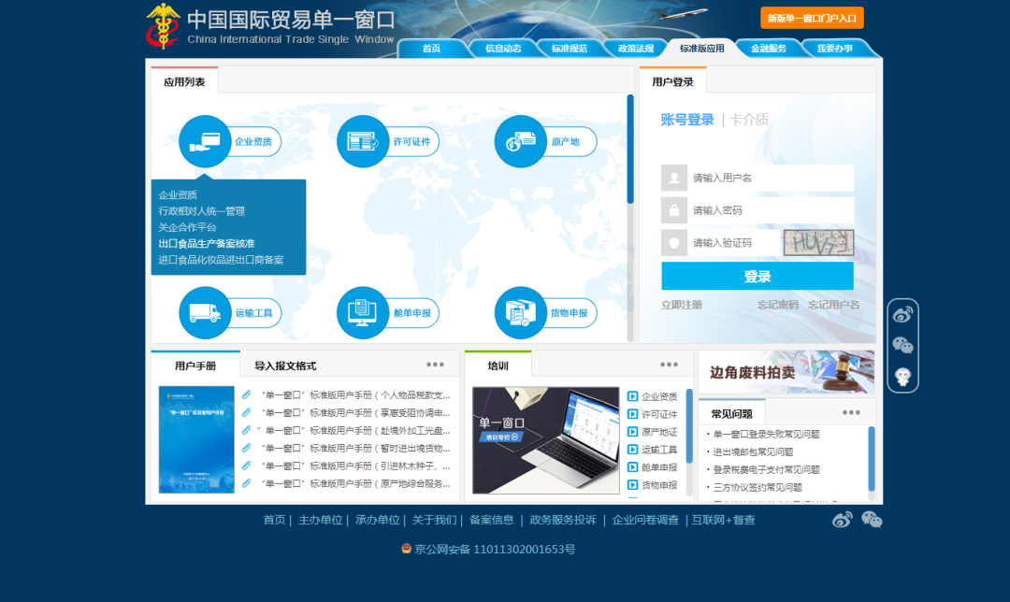Click the police badge icon beside 京公网安备
1010x602 pixels.
coord(407,549)
